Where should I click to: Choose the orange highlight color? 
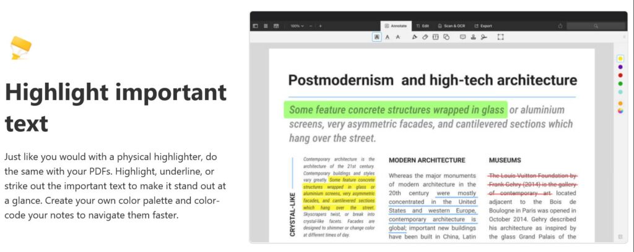coord(620,104)
